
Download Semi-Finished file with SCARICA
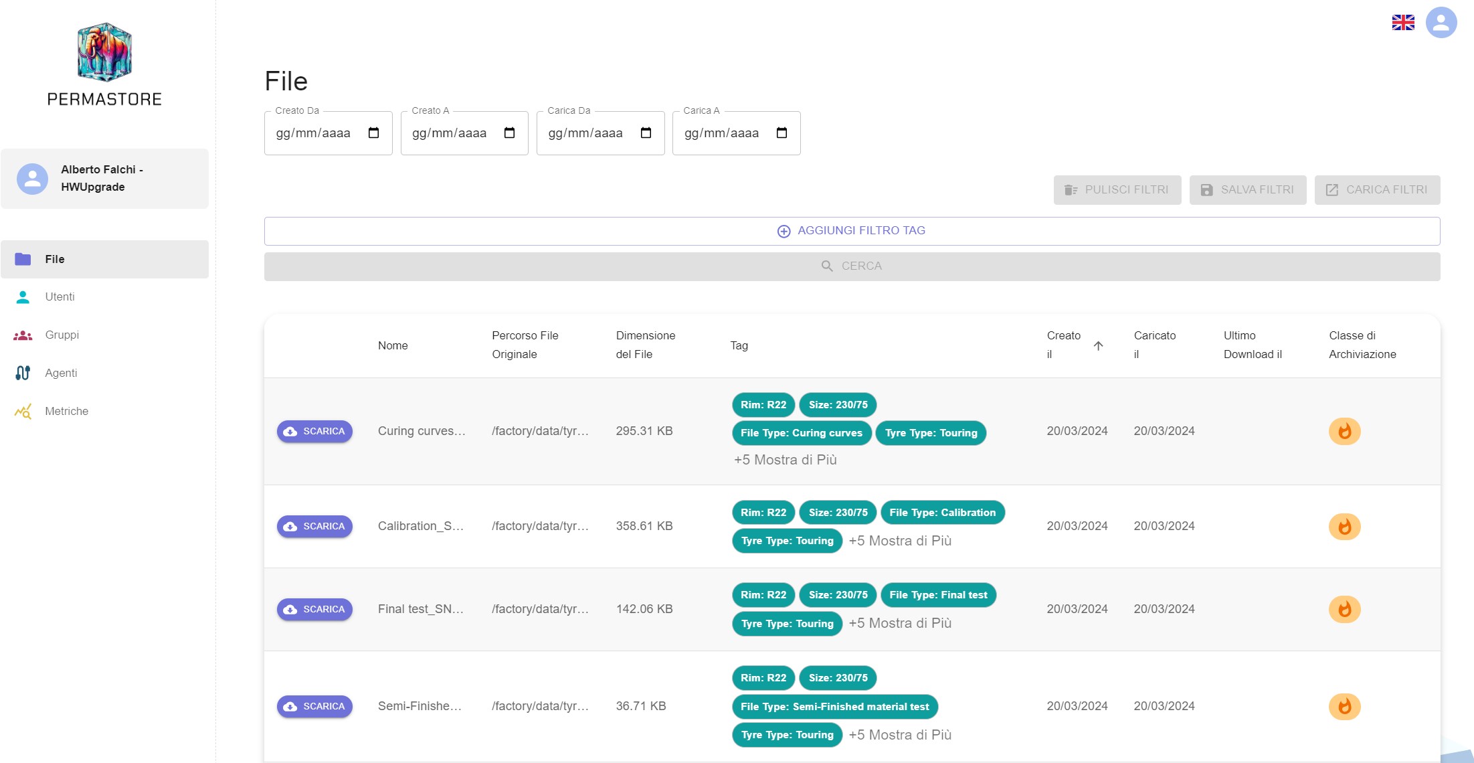coord(314,706)
